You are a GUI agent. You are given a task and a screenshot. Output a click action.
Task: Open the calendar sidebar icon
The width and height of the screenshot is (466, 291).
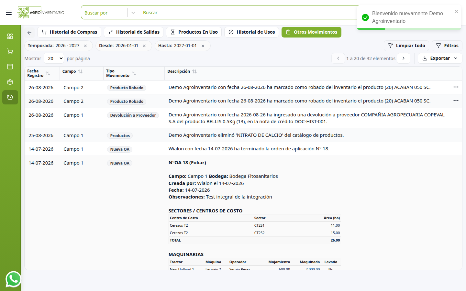(x=10, y=67)
